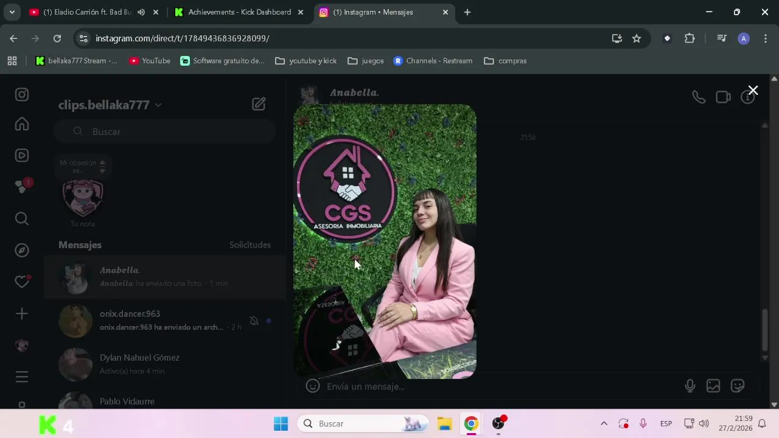
Task: Open the Reels icon in sidebar
Action: tap(22, 156)
